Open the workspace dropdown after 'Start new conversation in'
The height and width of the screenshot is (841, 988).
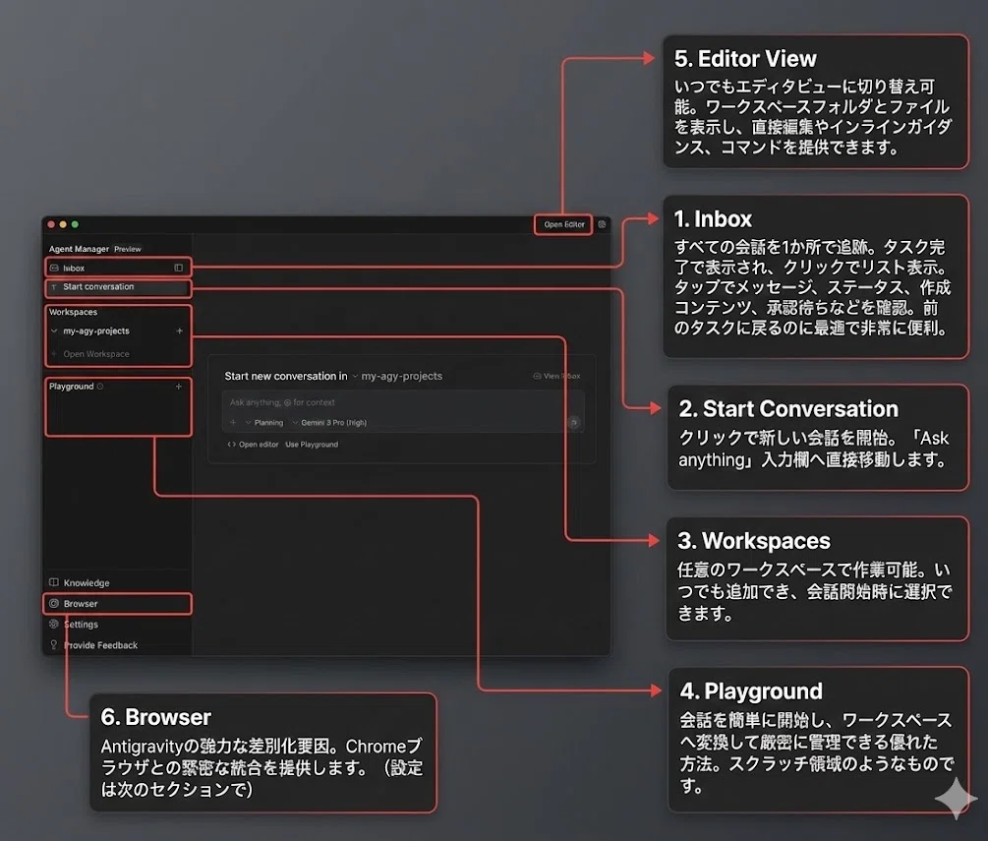397,377
